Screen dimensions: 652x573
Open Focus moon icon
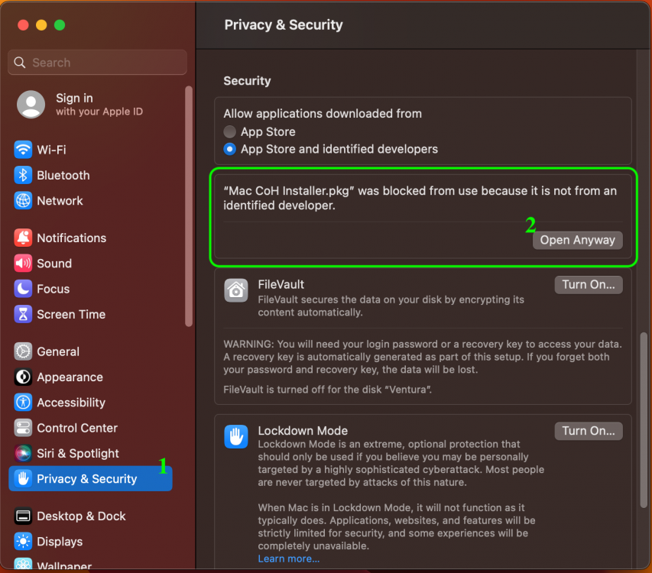[x=24, y=289]
